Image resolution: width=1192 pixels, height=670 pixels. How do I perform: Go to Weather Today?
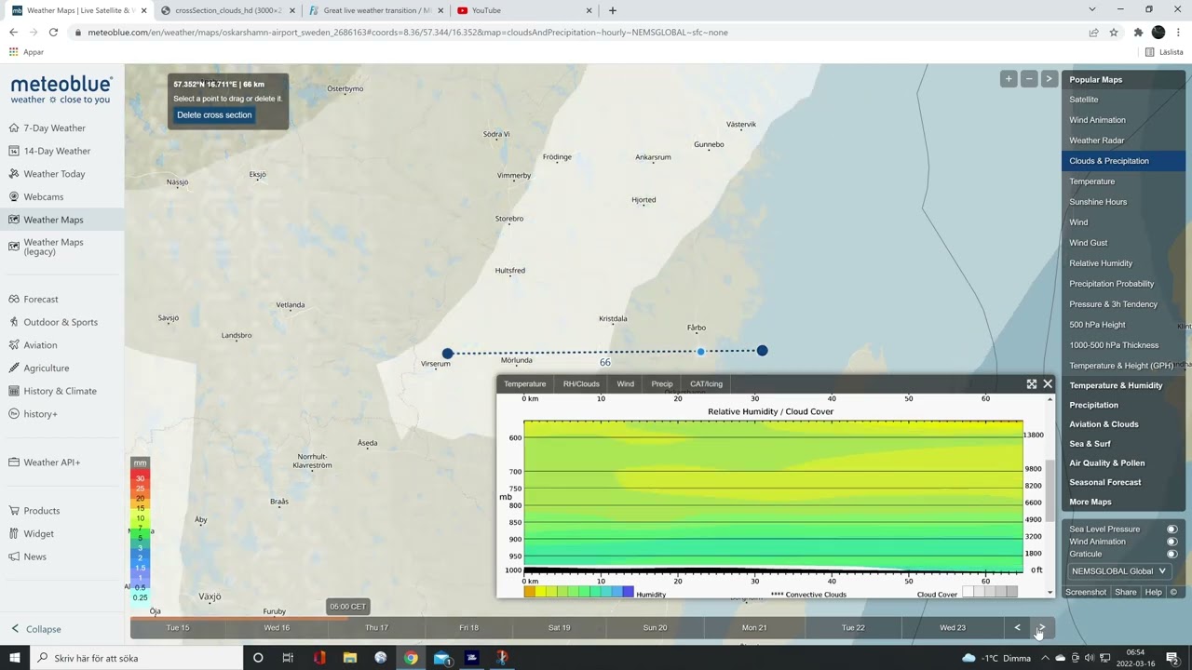54,174
